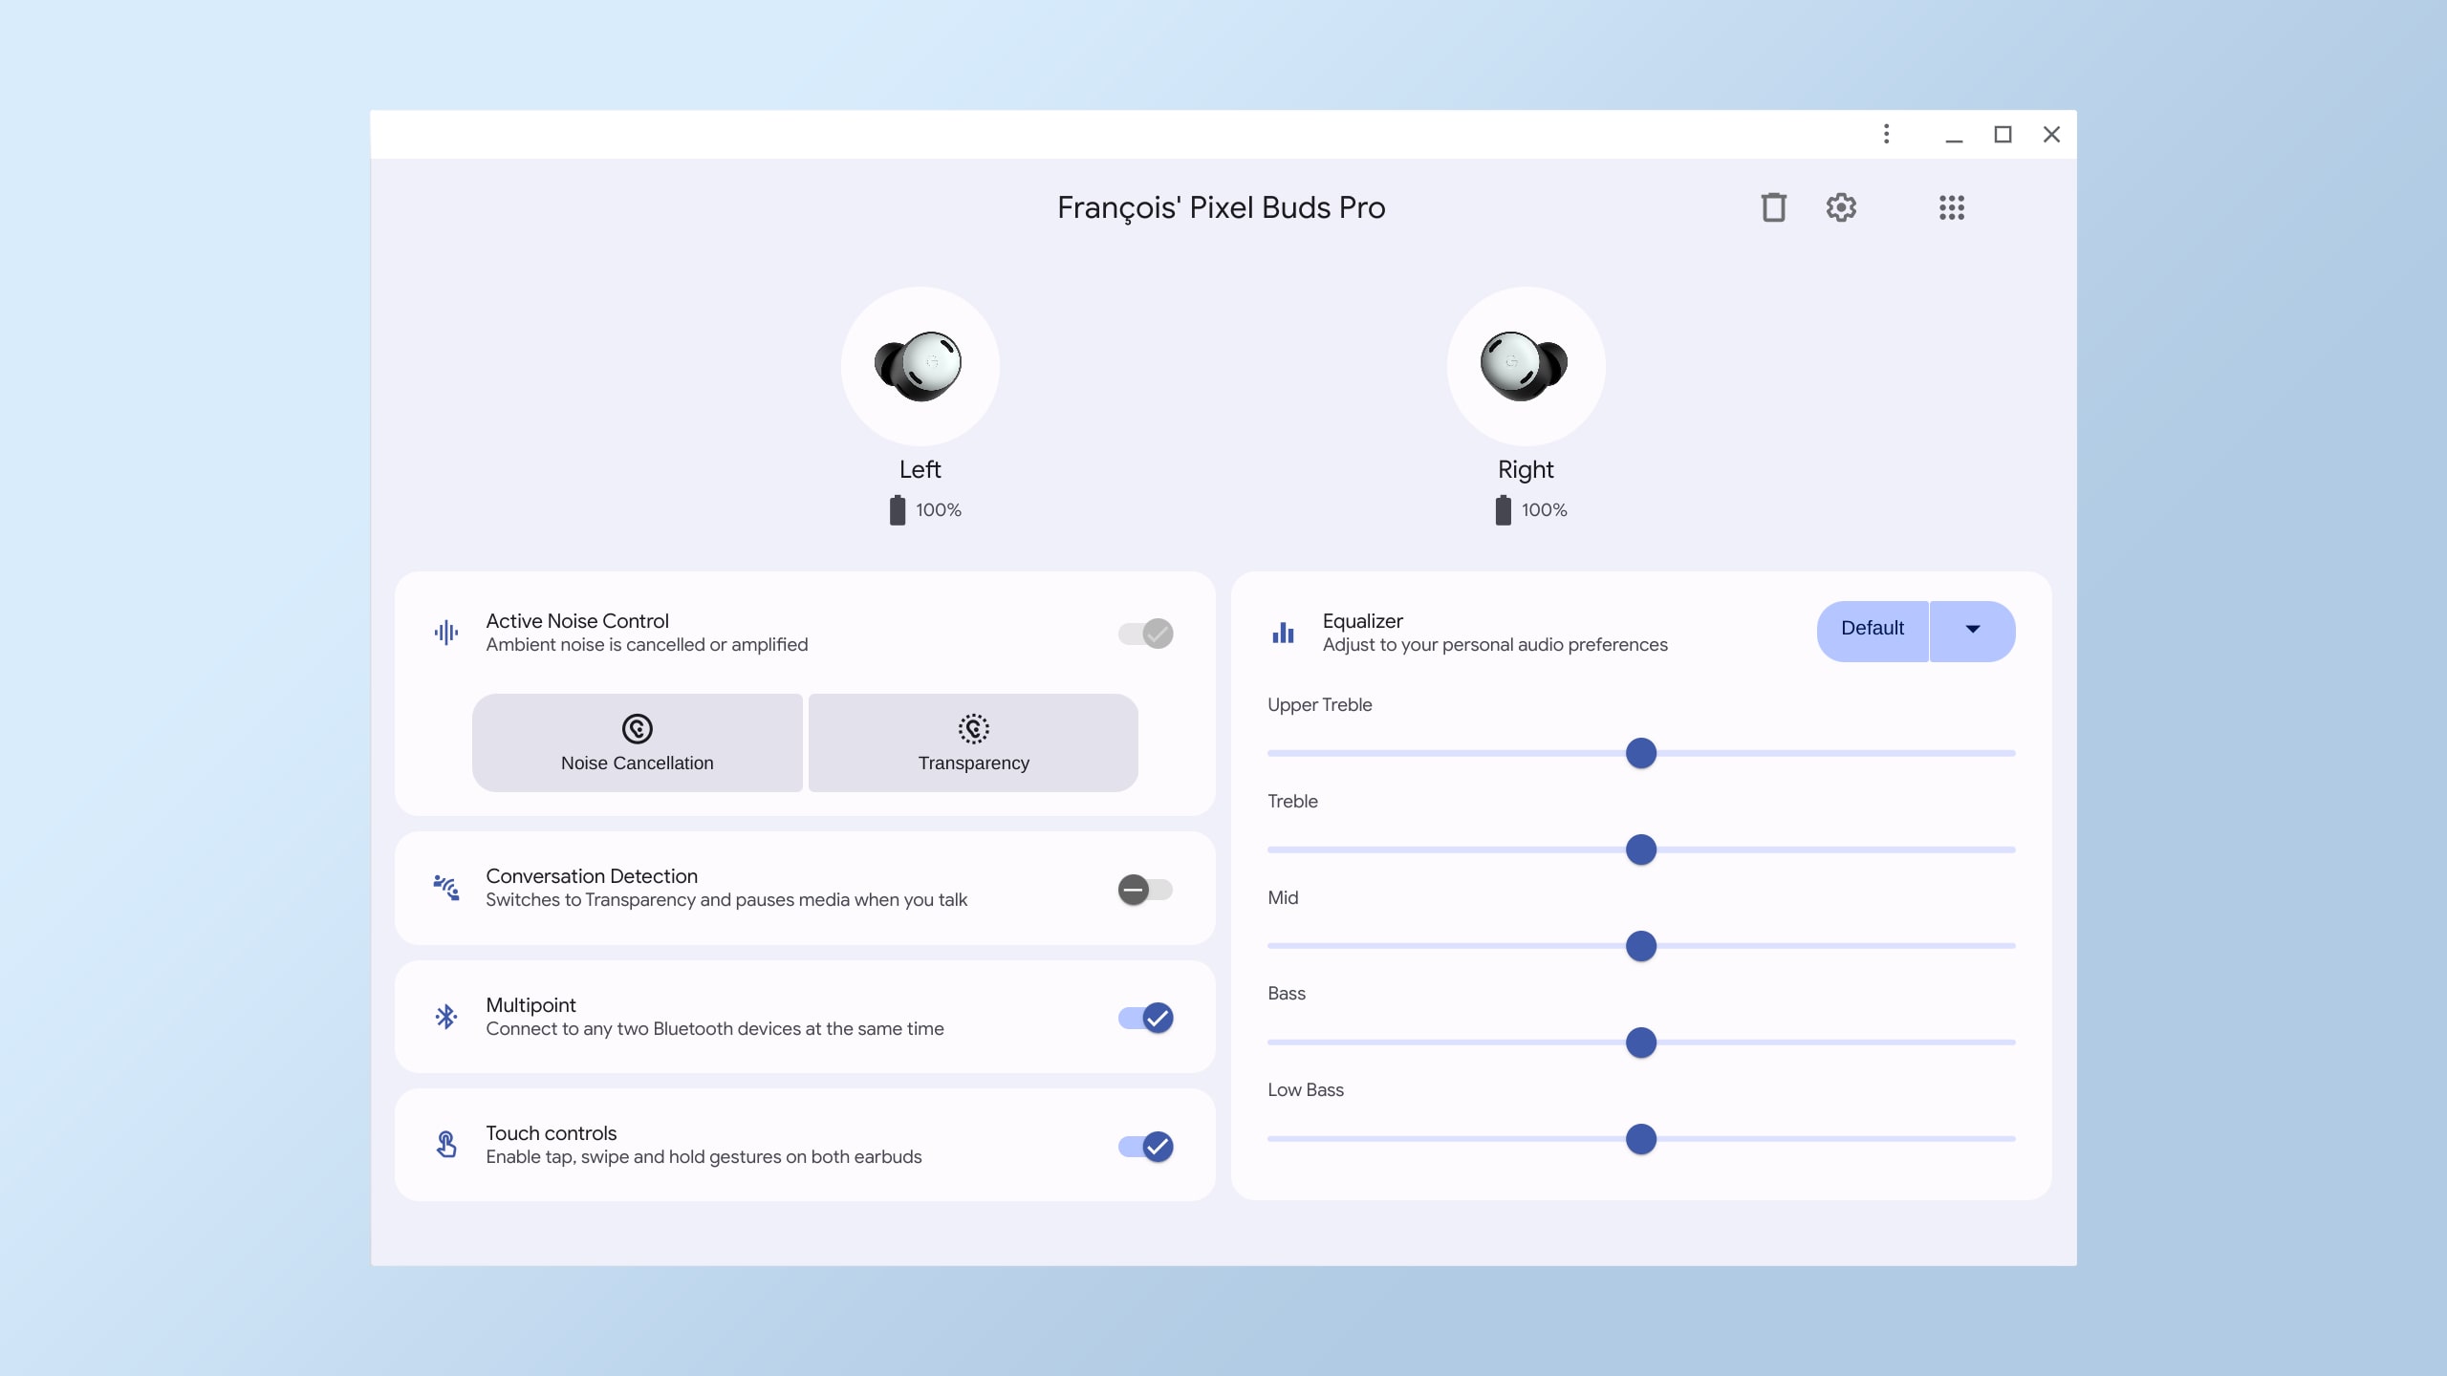The width and height of the screenshot is (2447, 1376).
Task: Click the app grid icon top-right
Action: [1950, 206]
